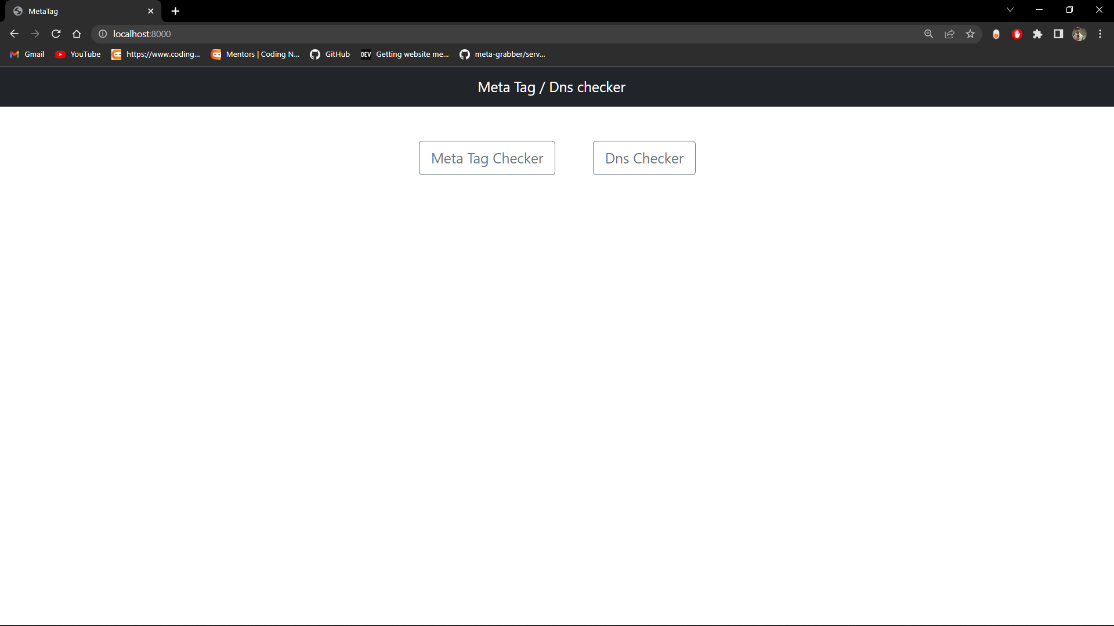Open the zoom/magnifier icon in address bar
Image resolution: width=1114 pixels, height=626 pixels.
tap(929, 34)
